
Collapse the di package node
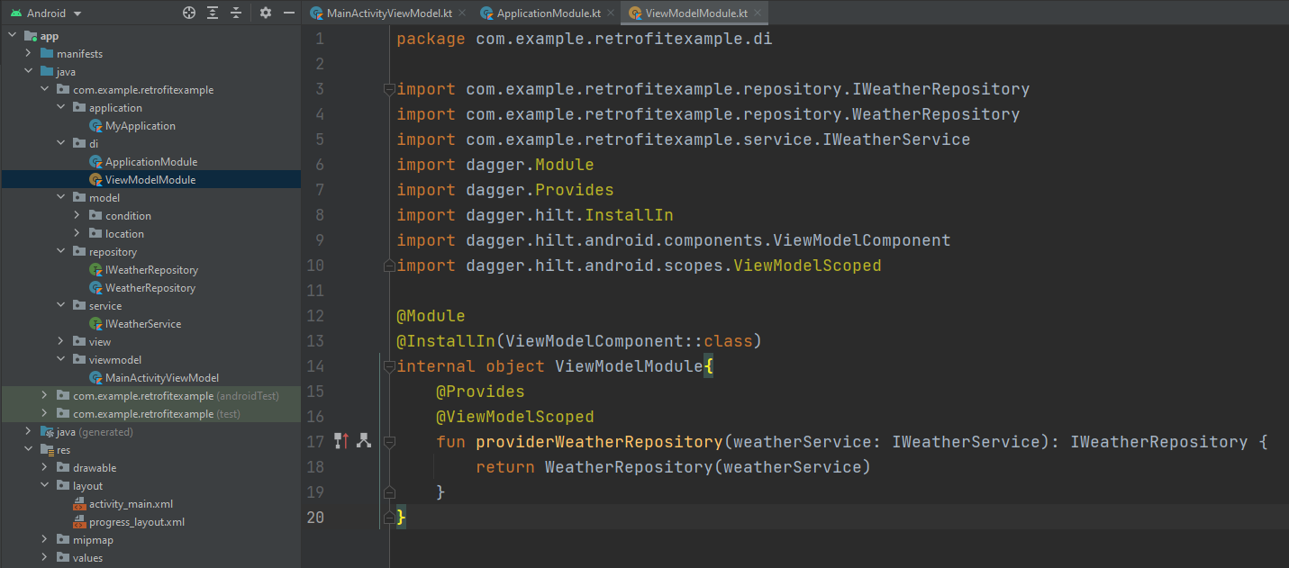tap(61, 144)
